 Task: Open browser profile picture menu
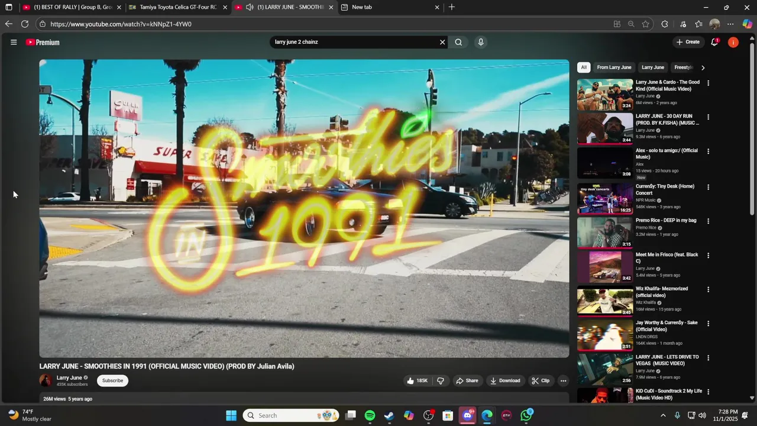click(714, 24)
